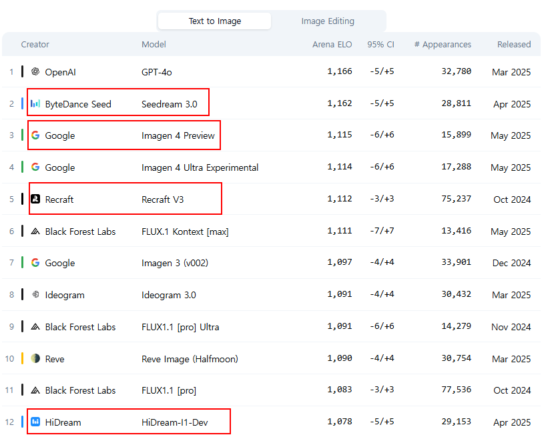Switch to the Text to Image tab
The image size is (542, 437).
click(214, 21)
